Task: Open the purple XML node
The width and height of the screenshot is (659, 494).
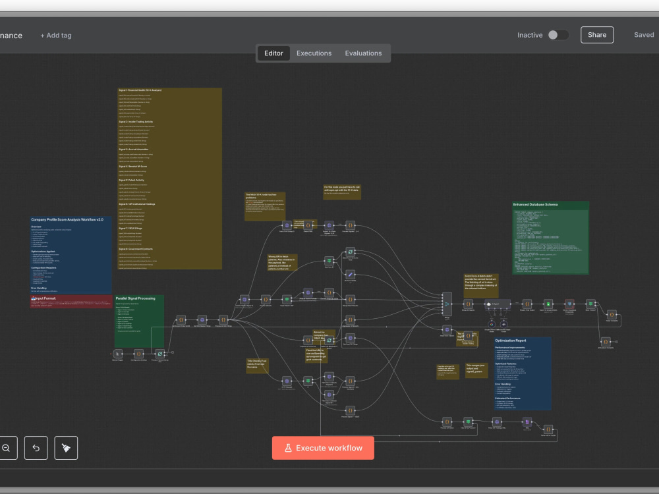Action: [x=527, y=422]
